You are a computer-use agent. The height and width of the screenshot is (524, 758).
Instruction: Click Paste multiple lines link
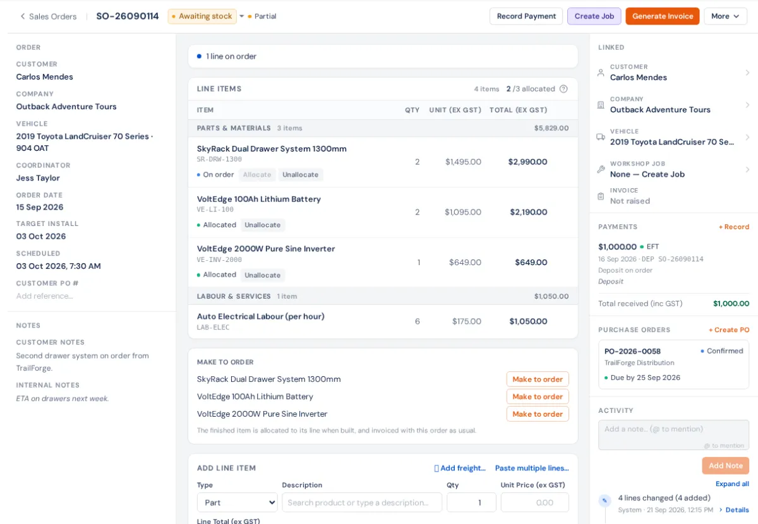(532, 468)
